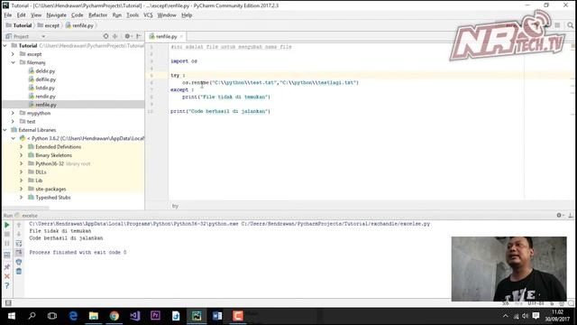Expand the except folder
Viewport: 577px width, 325px height.
point(14,54)
